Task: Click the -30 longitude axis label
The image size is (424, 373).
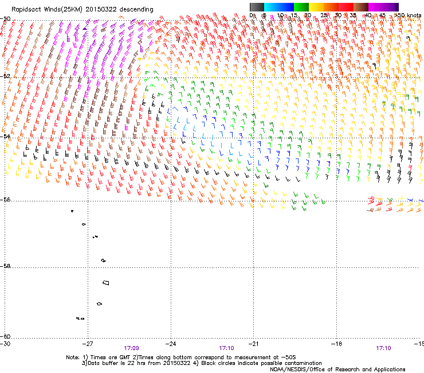Action: (5, 344)
